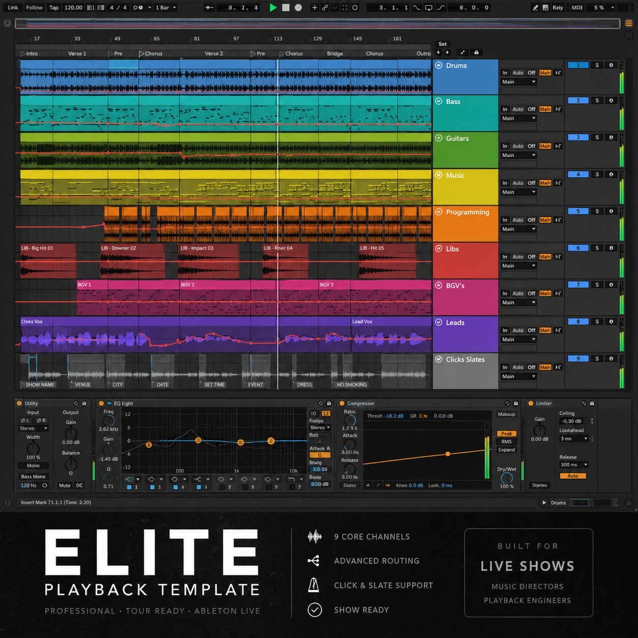Click the overdub plus icon in the transport
638x638 pixels.
(314, 8)
